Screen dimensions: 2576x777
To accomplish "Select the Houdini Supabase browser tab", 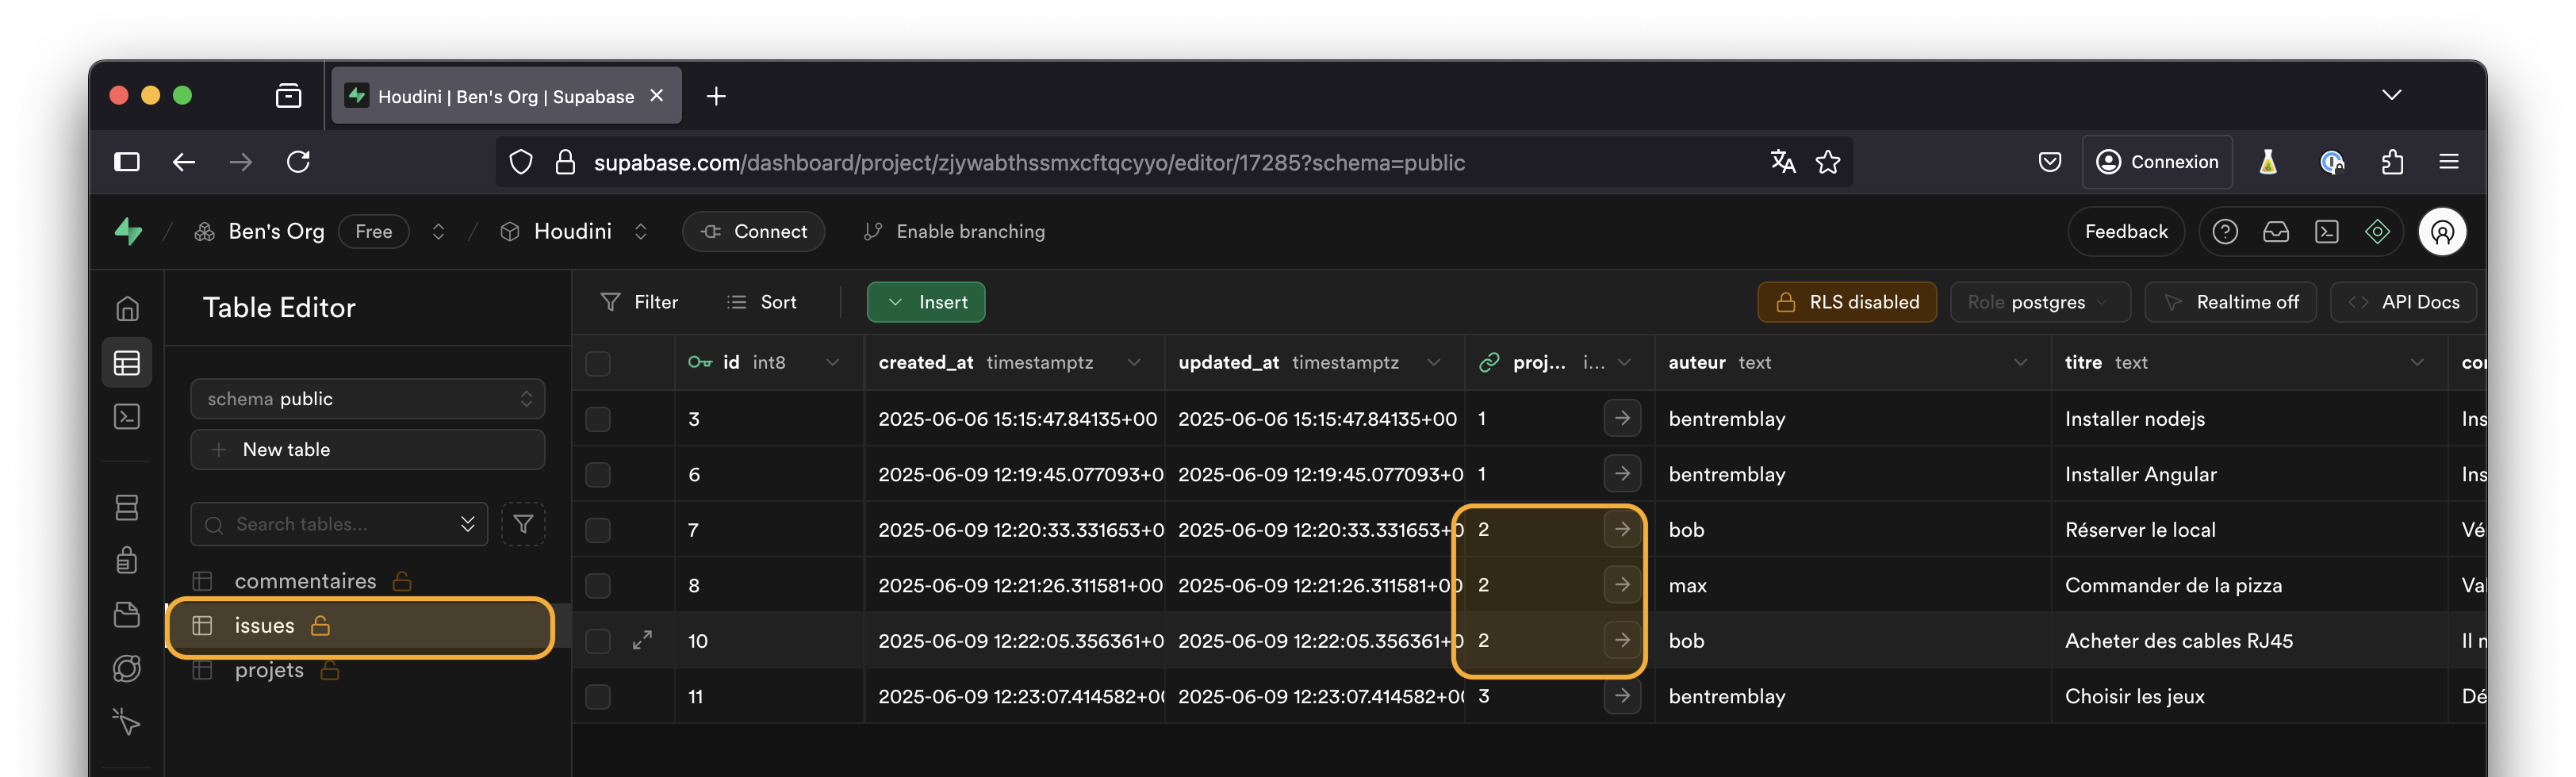I will 506,96.
